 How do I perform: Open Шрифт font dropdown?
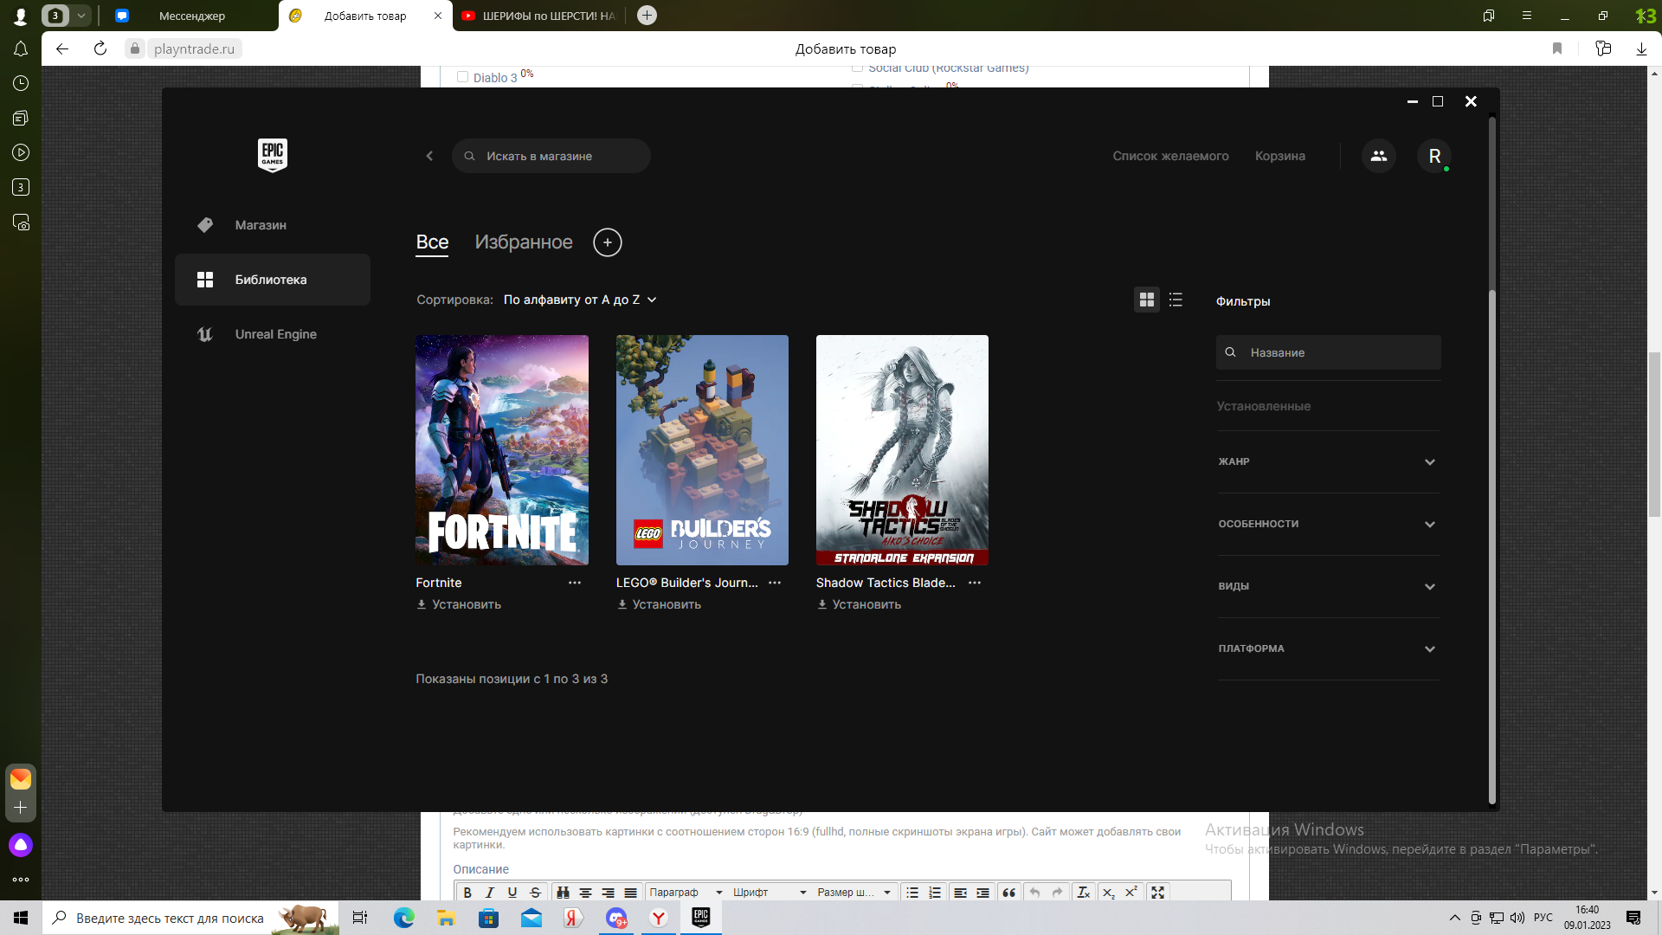tap(769, 893)
